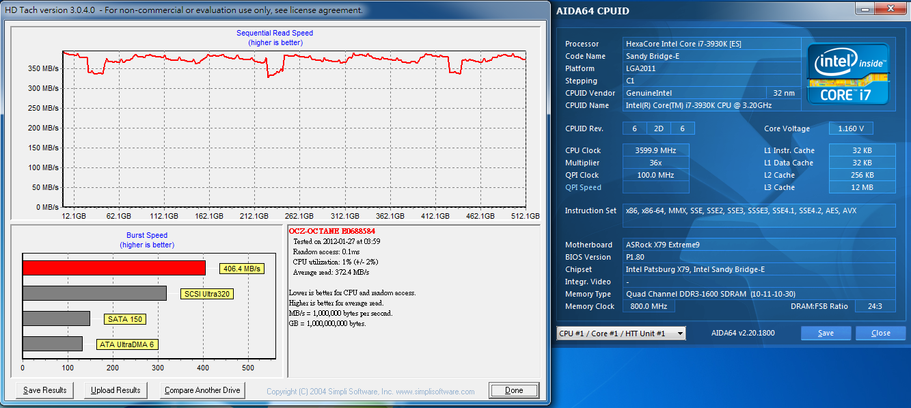This screenshot has height=408, width=911.
Task: Click Close button in AIDA64 CPUID
Action: click(880, 334)
